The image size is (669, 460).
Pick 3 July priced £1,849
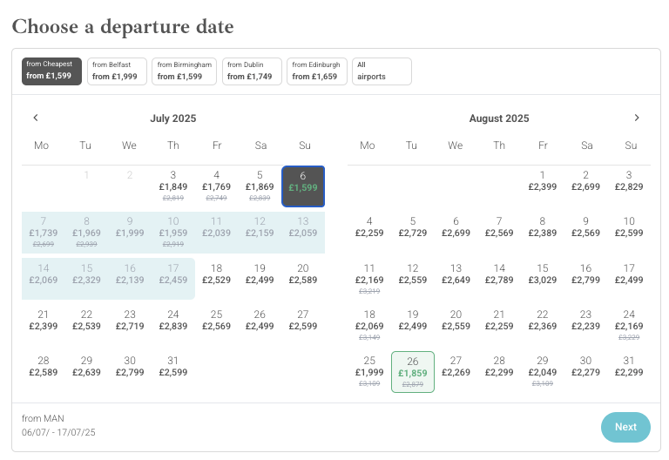pyautogui.click(x=173, y=186)
